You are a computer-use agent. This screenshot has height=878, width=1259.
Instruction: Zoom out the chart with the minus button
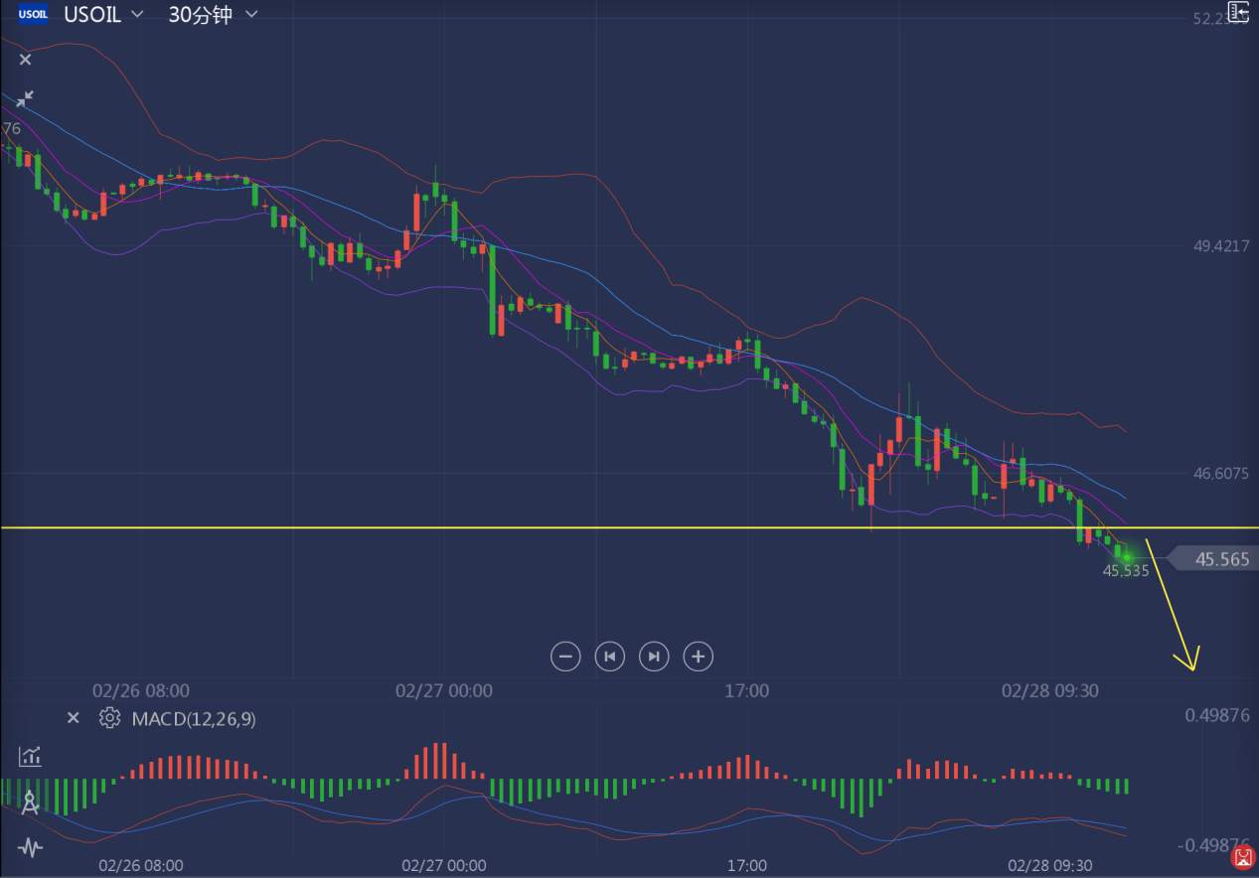[565, 657]
